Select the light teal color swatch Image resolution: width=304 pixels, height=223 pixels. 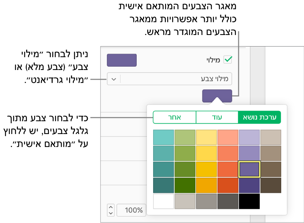[164, 137]
